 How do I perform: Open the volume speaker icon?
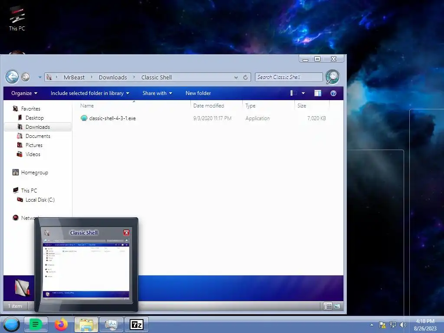403,325
